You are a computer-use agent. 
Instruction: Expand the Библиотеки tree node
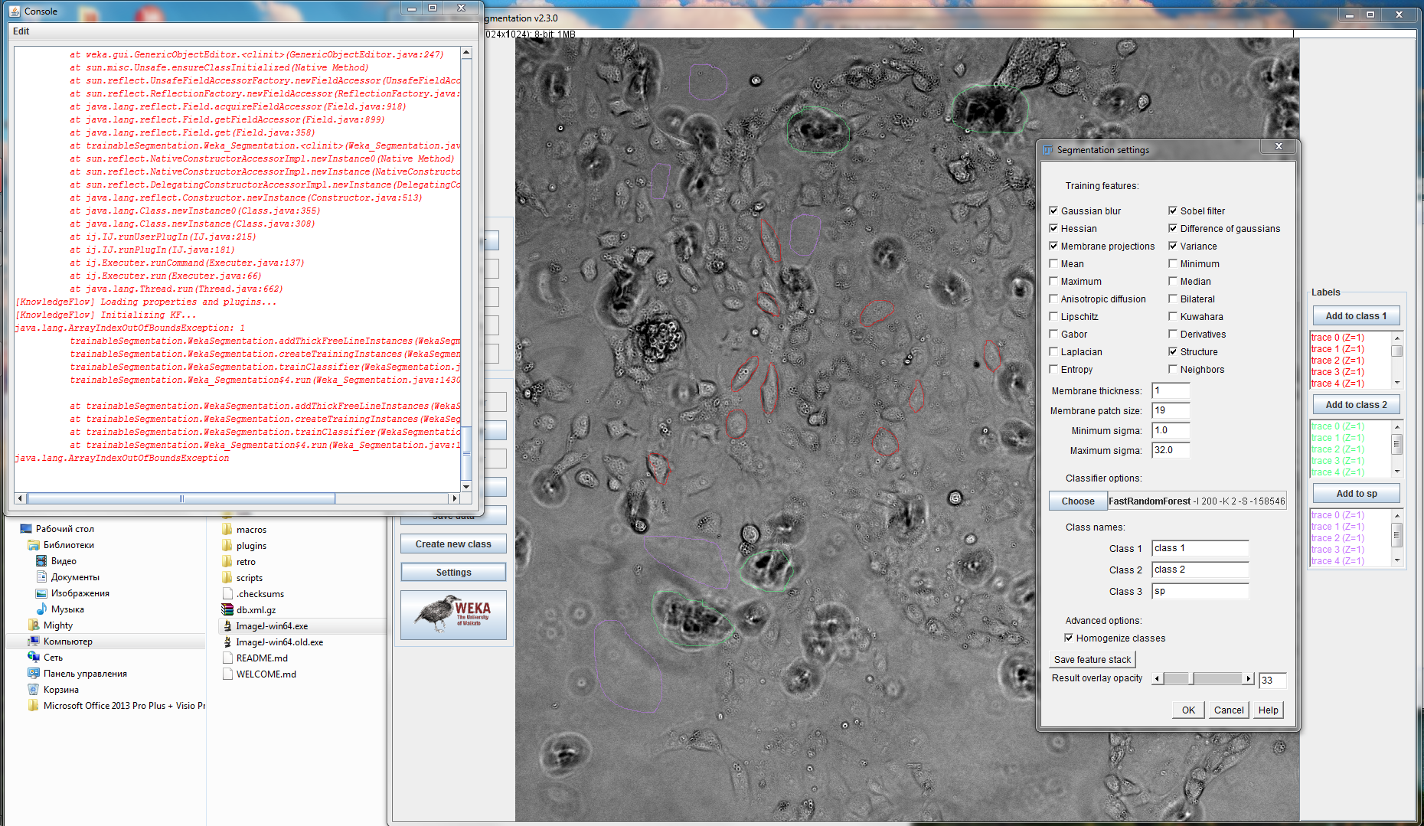click(x=21, y=544)
